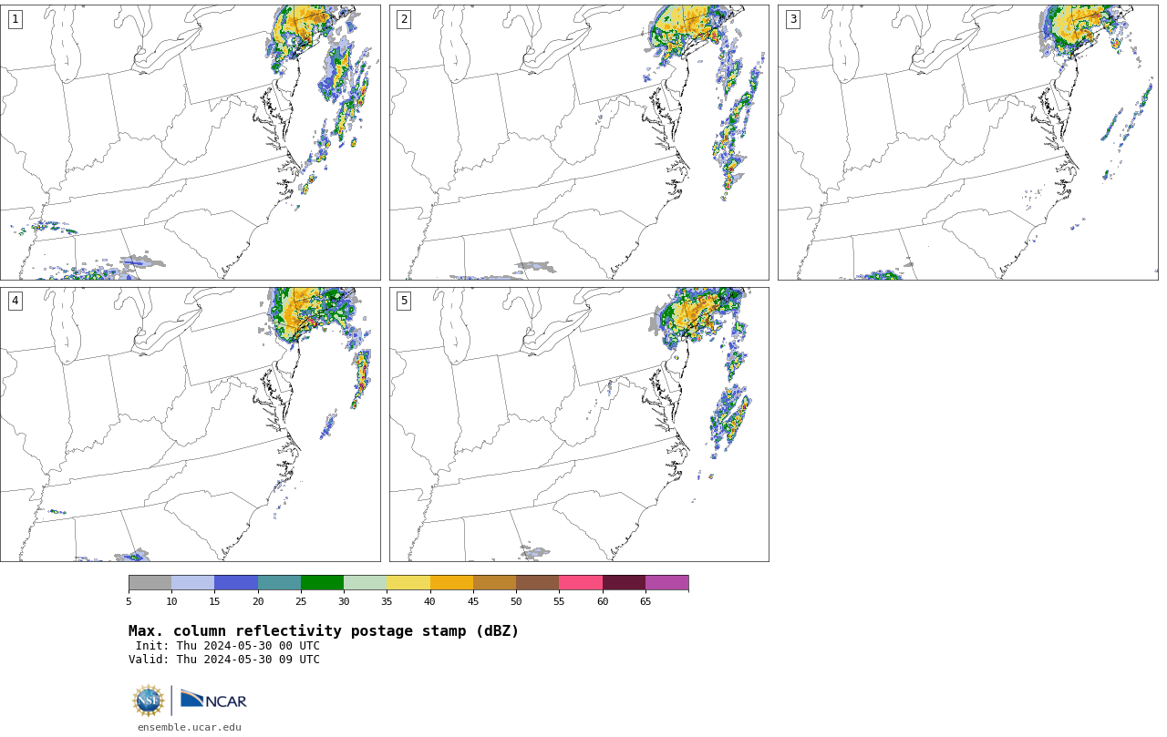Screen dimensions: 1167x737
Task: Click the ensemble.ucar.edu text
Action: [190, 727]
